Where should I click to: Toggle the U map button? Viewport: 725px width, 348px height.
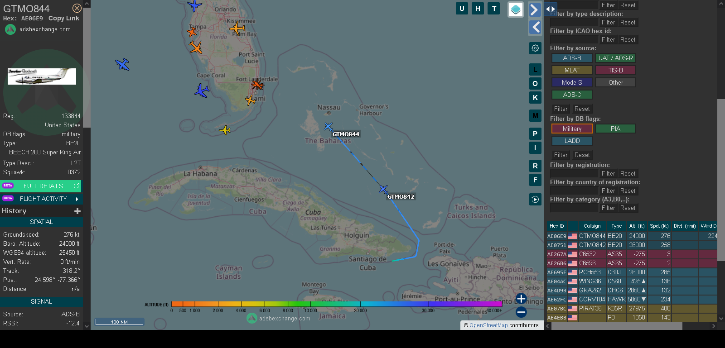pos(462,8)
